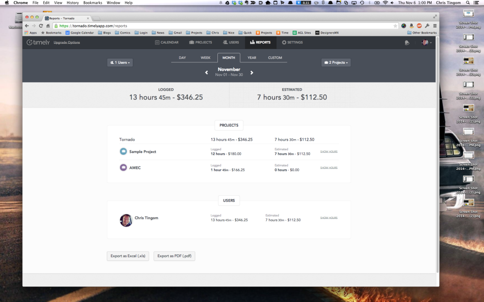
Task: Click the address bar URL field
Action: click(x=225, y=26)
